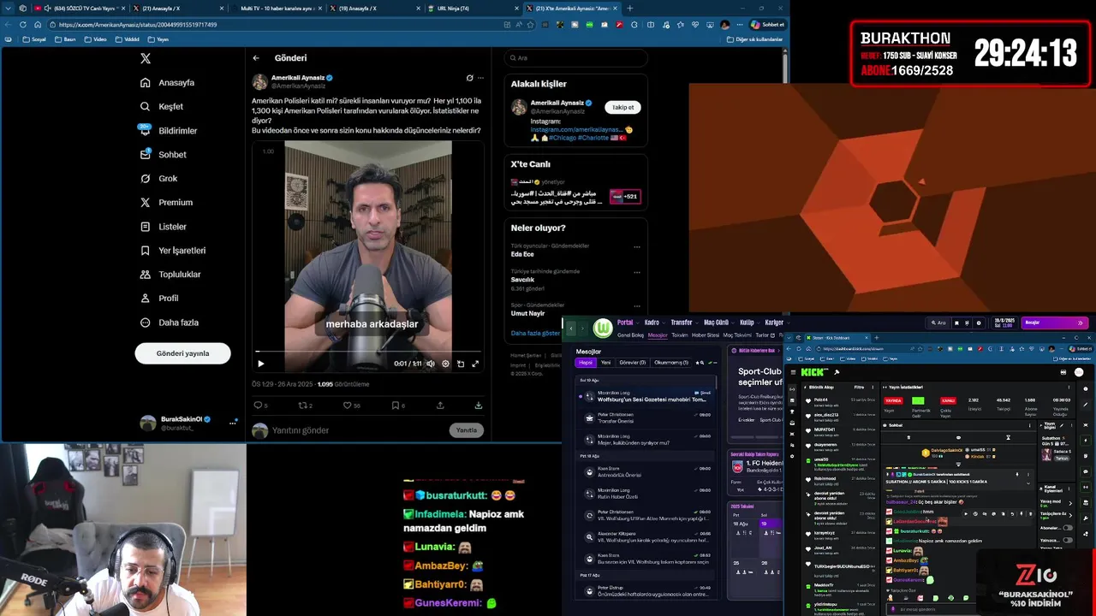Image resolution: width=1096 pixels, height=616 pixels.
Task: Open Grok from the X sidebar
Action: tap(158, 179)
